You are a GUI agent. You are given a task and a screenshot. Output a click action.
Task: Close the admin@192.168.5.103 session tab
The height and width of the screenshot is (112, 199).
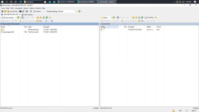[19, 15]
